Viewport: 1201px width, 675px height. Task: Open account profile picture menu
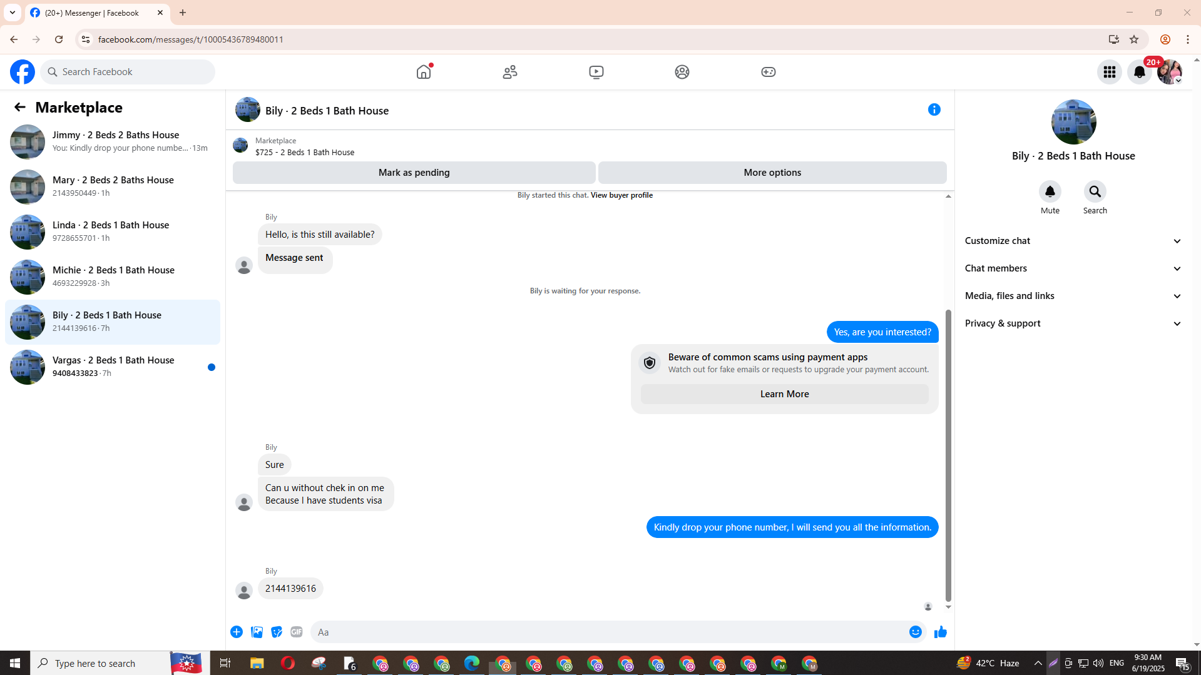coord(1170,72)
